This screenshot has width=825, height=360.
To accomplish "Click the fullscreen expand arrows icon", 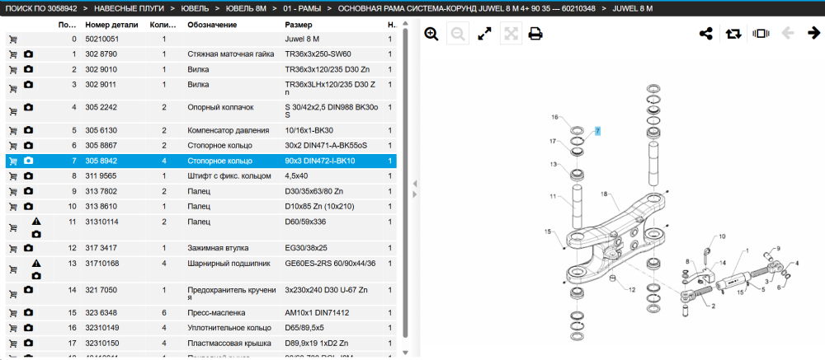I will [x=484, y=34].
